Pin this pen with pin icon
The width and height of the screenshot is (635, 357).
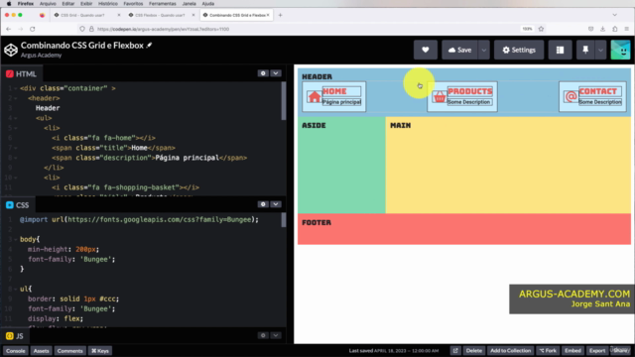[585, 50]
